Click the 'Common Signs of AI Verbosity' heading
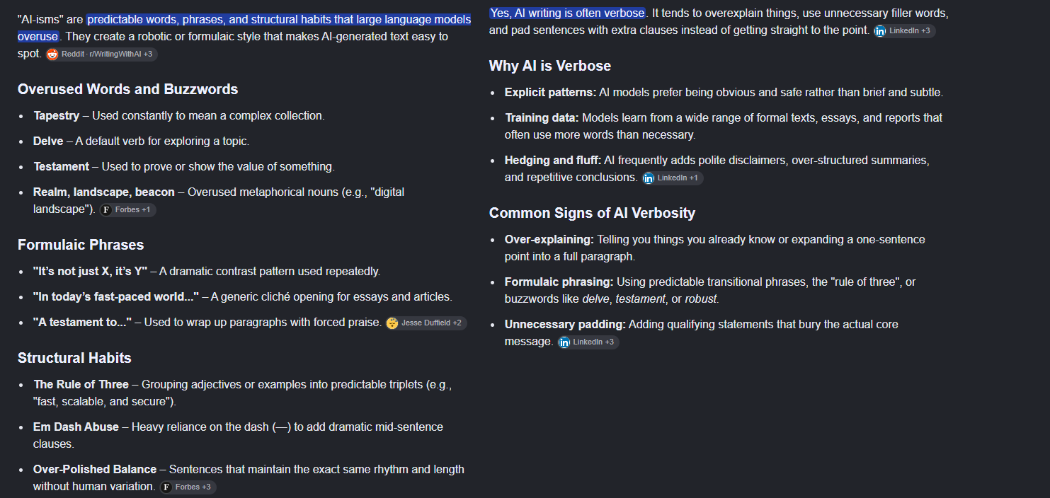The width and height of the screenshot is (1050, 498). [x=592, y=213]
